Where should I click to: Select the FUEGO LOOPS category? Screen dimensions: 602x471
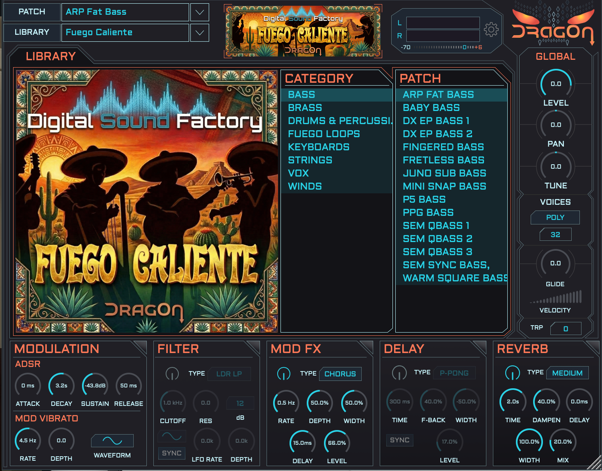[x=337, y=134]
